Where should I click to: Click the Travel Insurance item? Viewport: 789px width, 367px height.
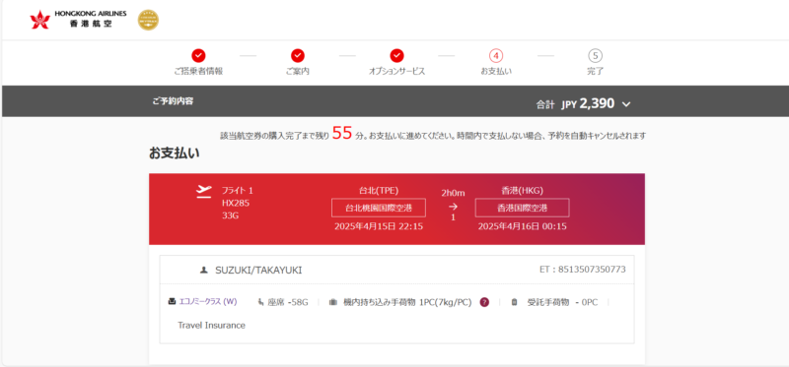tap(211, 326)
